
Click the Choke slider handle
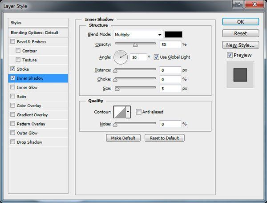(x=115, y=80)
